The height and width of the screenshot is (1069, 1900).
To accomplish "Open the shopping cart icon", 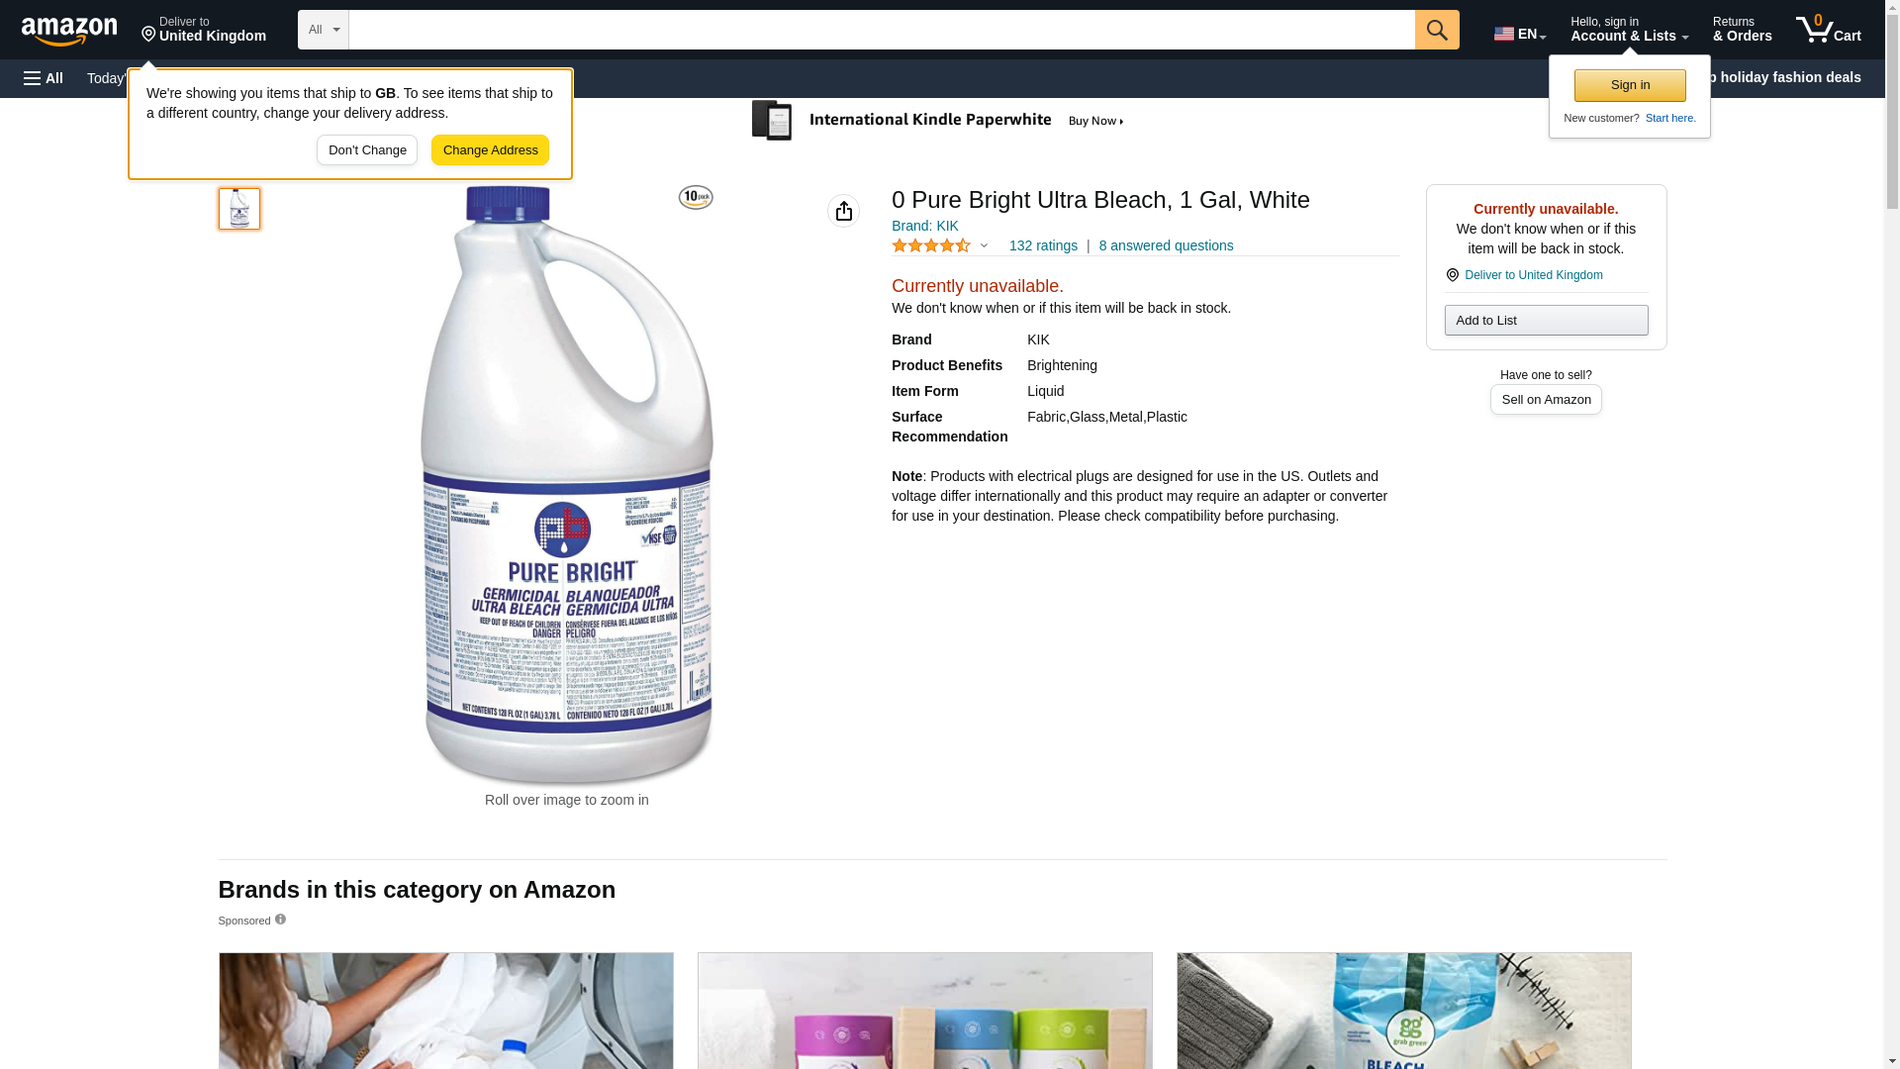I will point(1829,29).
